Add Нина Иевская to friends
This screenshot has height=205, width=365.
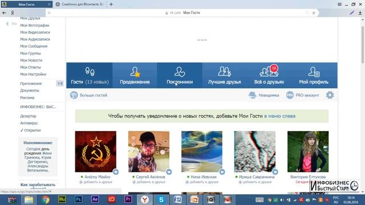click(202, 182)
